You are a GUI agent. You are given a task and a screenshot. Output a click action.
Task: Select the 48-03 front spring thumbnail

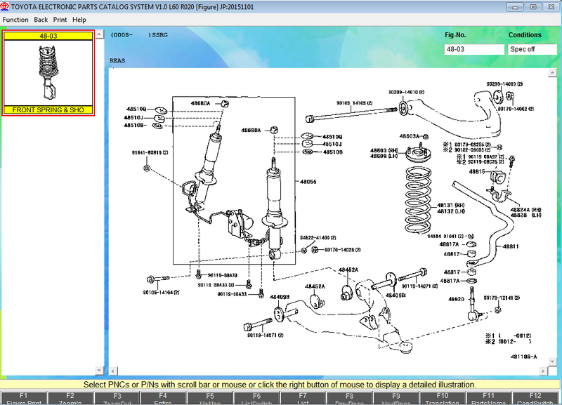click(53, 72)
